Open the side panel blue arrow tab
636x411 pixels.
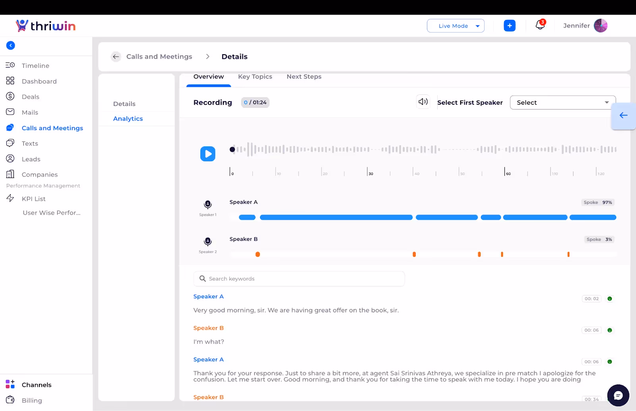click(623, 115)
